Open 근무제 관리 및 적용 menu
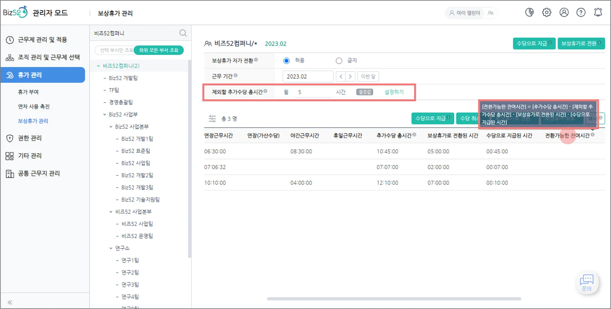The height and width of the screenshot is (309, 611). pyautogui.click(x=43, y=40)
